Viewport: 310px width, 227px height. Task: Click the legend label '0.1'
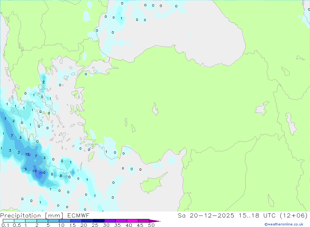point(5,225)
